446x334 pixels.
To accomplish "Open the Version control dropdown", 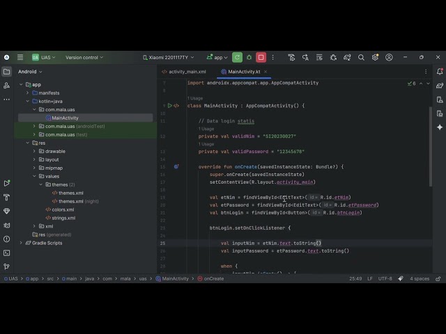I will coord(84,57).
